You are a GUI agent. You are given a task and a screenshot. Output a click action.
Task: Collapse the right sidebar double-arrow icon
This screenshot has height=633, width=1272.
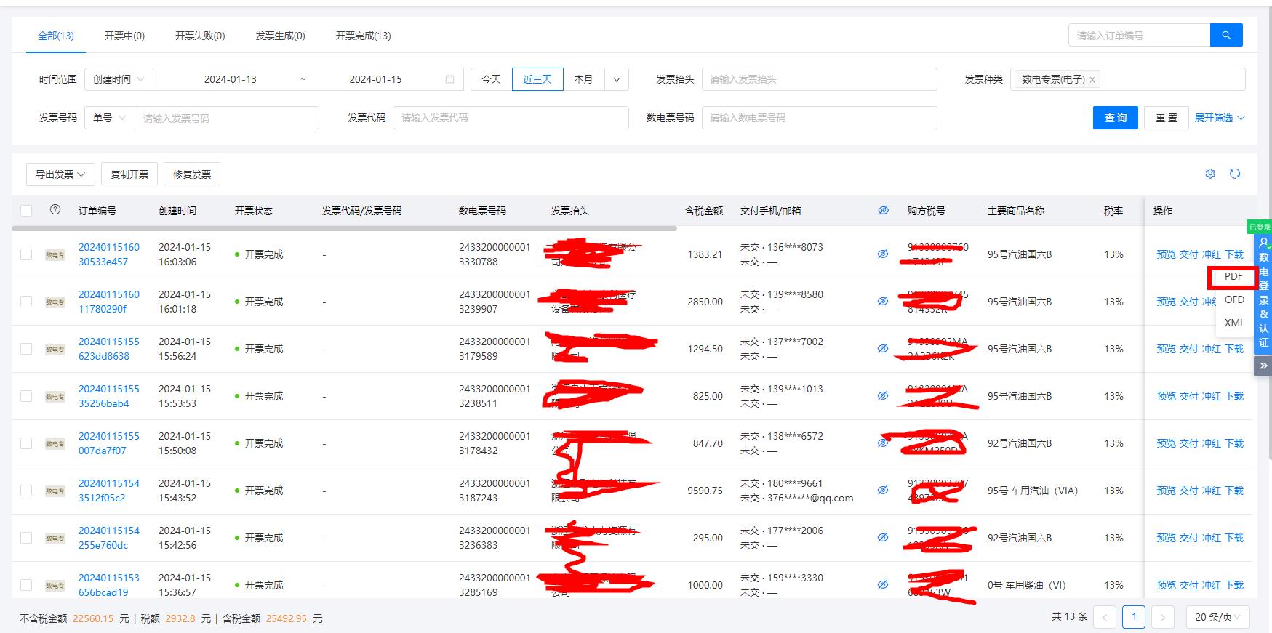[1263, 366]
